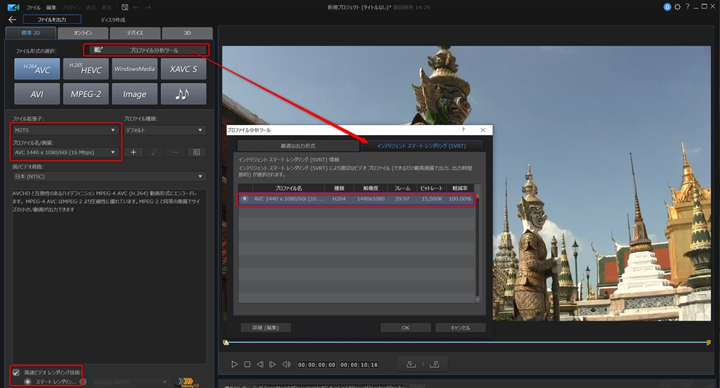720x388 pixels.
Task: Select the H.264 AVC format button
Action: point(37,69)
